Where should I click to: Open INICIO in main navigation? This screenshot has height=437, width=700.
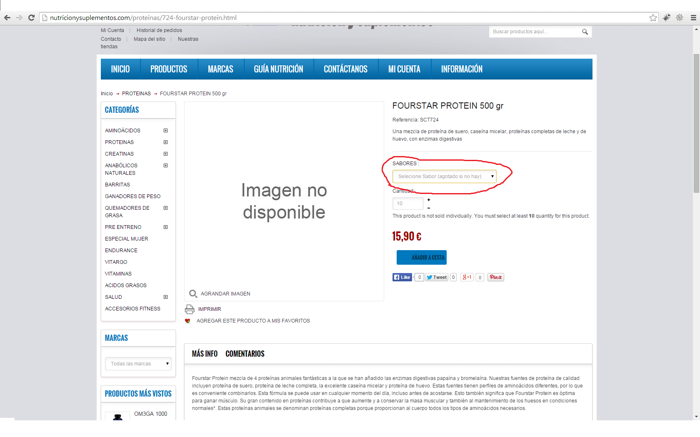120,69
